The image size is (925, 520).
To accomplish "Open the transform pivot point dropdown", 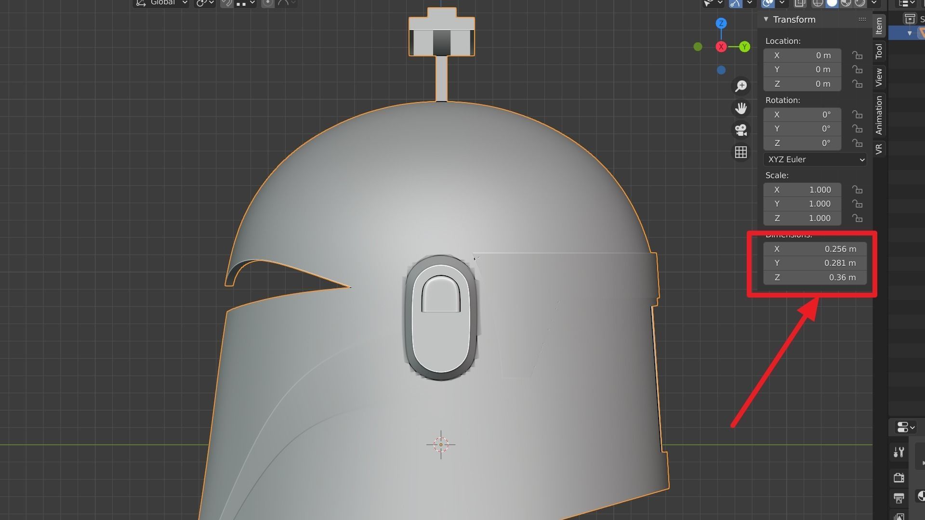I will point(204,3).
